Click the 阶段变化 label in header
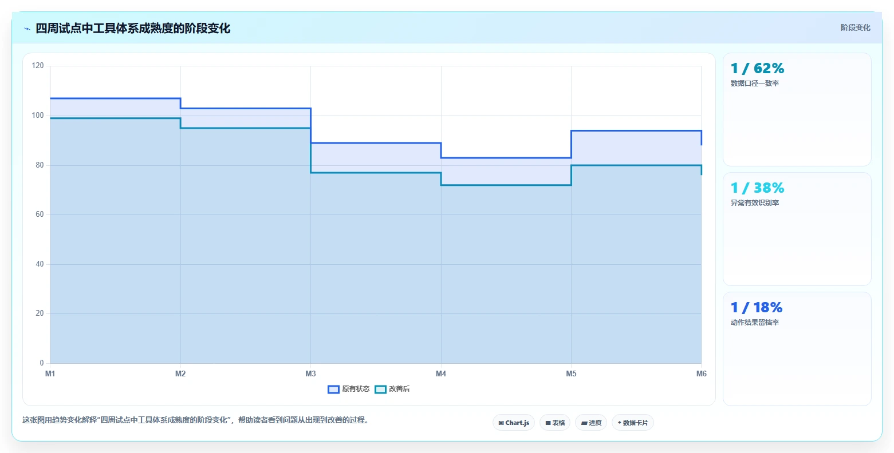This screenshot has height=453, width=894. [x=855, y=27]
